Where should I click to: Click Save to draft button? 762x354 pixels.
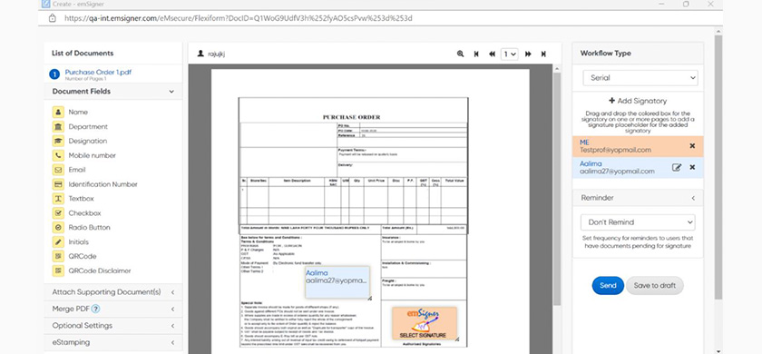(655, 285)
